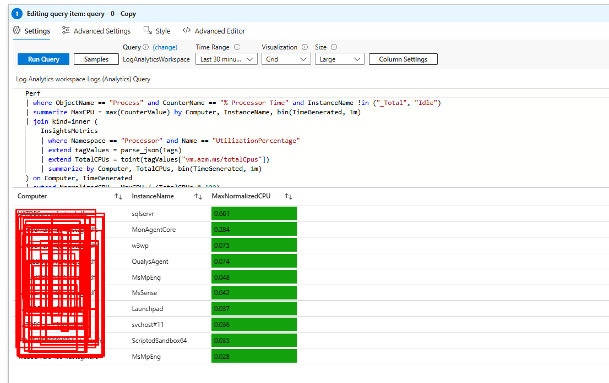
Task: Click info icon next to Query
Action: click(x=146, y=47)
